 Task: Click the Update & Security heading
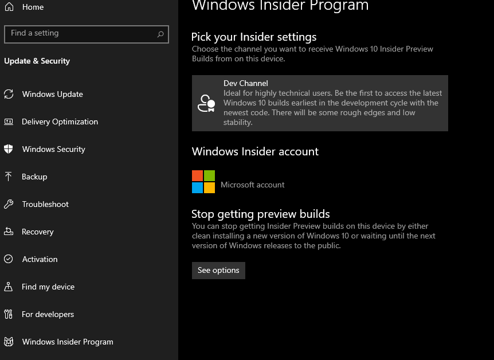(x=37, y=61)
